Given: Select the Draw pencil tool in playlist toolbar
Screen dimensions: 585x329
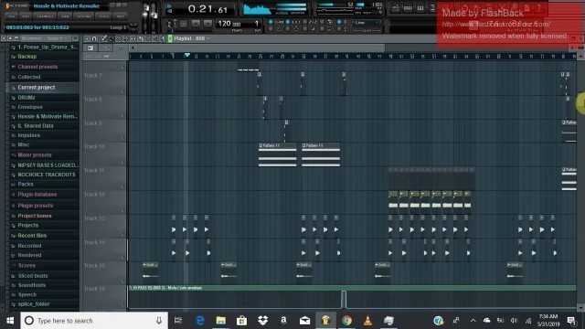Looking at the screenshot, I should point(104,38).
